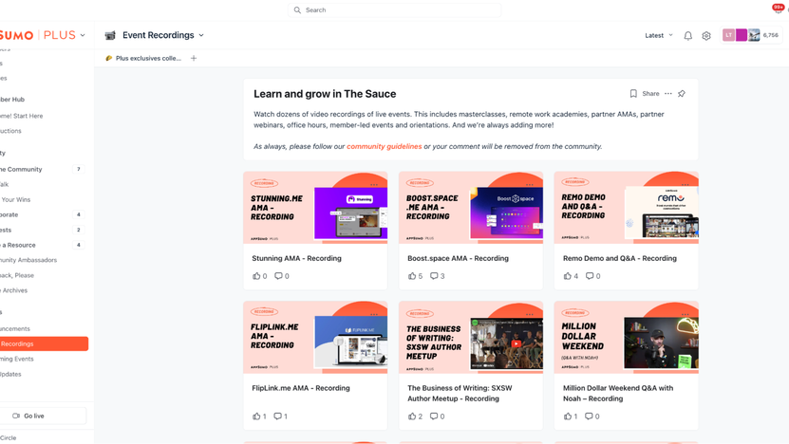Expand the Event Recordings title dropdown
Image resolution: width=789 pixels, height=444 pixels.
pos(201,35)
